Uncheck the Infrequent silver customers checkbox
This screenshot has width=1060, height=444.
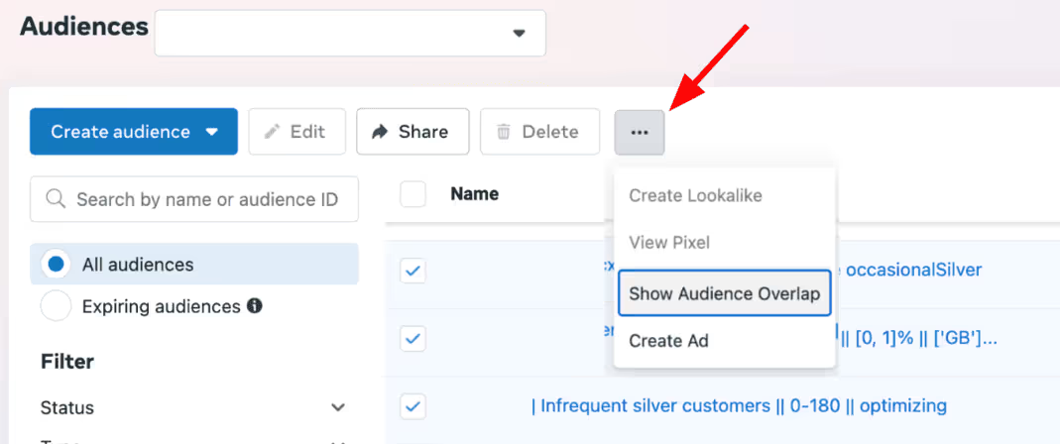[x=413, y=406]
